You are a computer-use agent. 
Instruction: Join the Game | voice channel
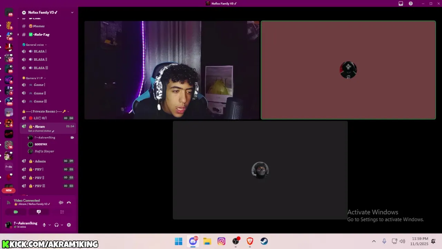(48, 85)
